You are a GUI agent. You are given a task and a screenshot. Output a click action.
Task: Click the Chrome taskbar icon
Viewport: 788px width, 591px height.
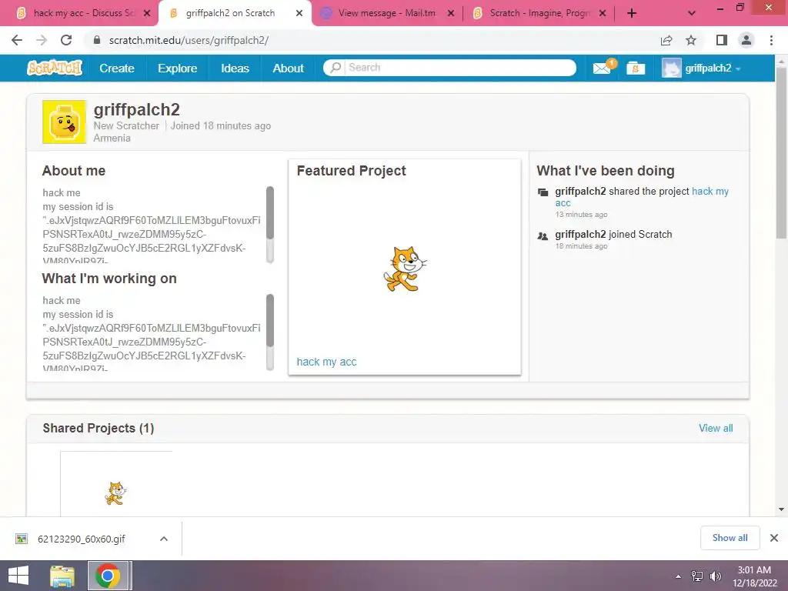(108, 576)
